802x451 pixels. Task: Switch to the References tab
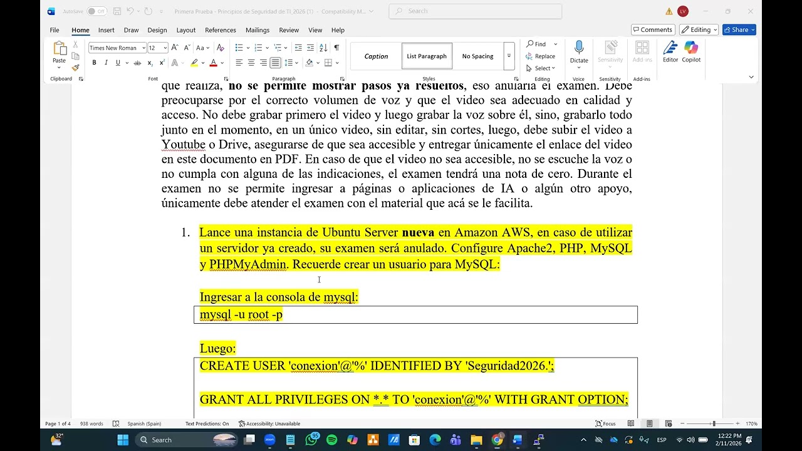(x=221, y=30)
